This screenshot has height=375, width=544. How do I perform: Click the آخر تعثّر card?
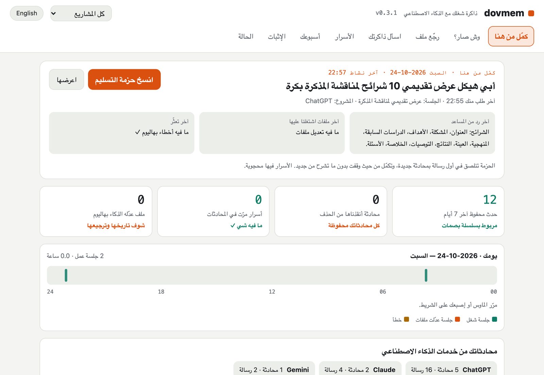[x=122, y=133]
